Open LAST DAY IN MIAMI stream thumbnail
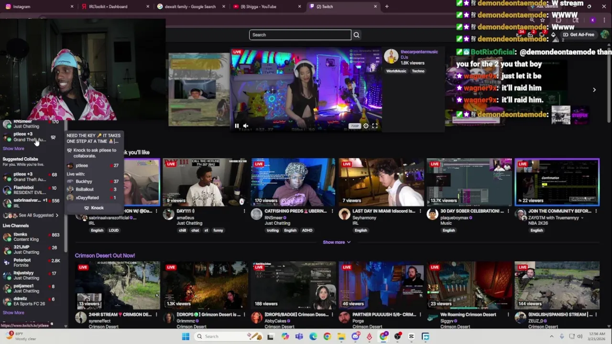Screen dimensions: 612x344 (381, 183)
